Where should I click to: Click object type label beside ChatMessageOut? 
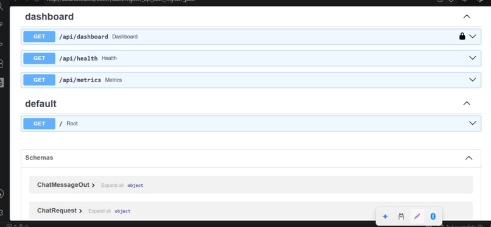135,186
